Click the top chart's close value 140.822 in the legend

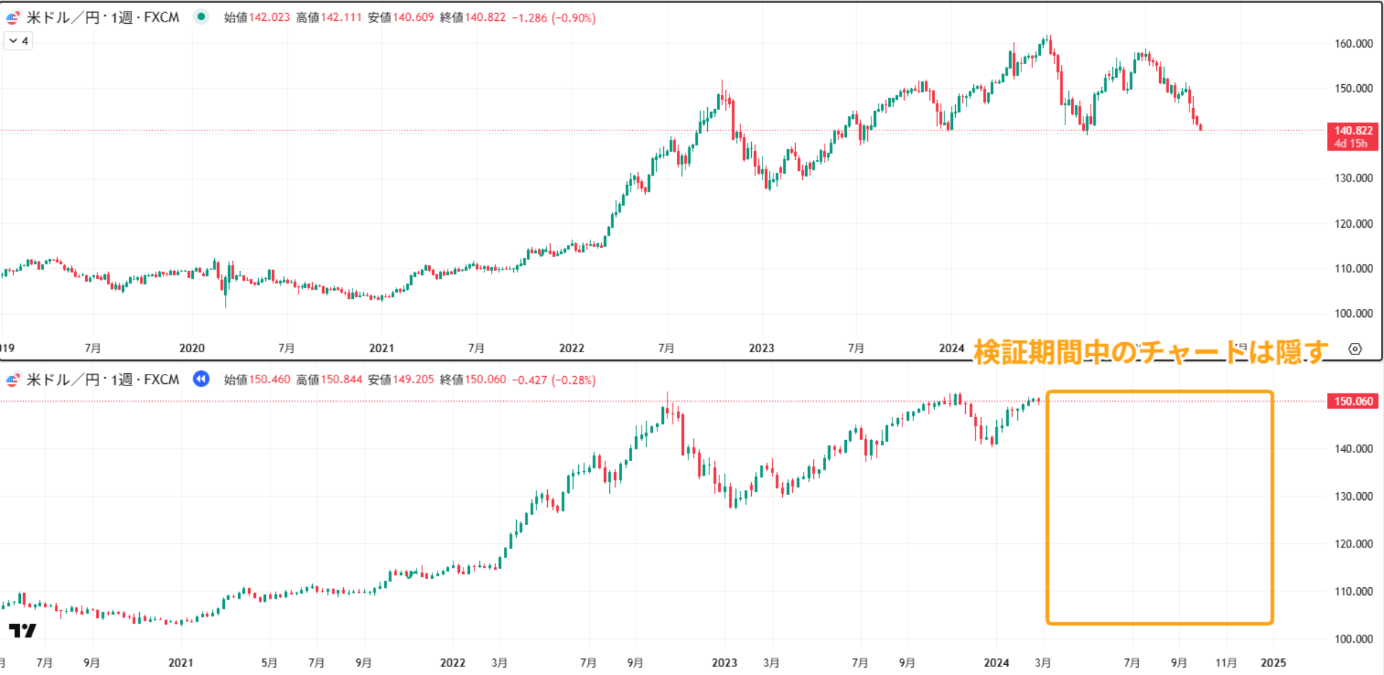(x=485, y=17)
